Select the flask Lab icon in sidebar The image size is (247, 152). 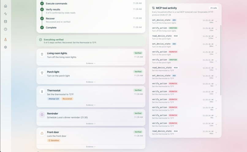click(6, 40)
